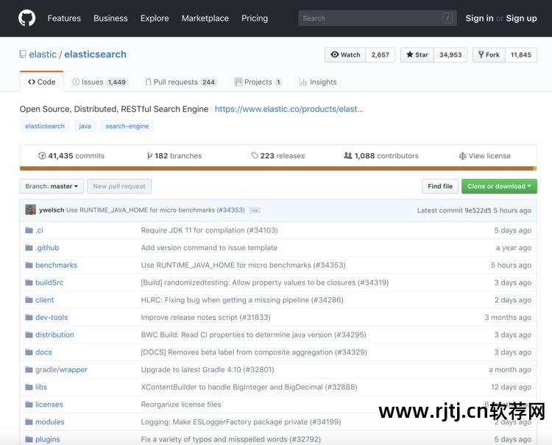Open 'Upgrade to latest Gradle 4.10' commit

point(208,370)
